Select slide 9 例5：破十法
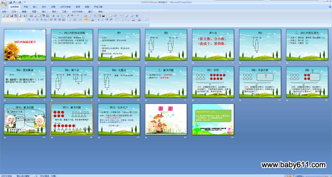The height and width of the screenshot is (177, 332). click(x=72, y=82)
